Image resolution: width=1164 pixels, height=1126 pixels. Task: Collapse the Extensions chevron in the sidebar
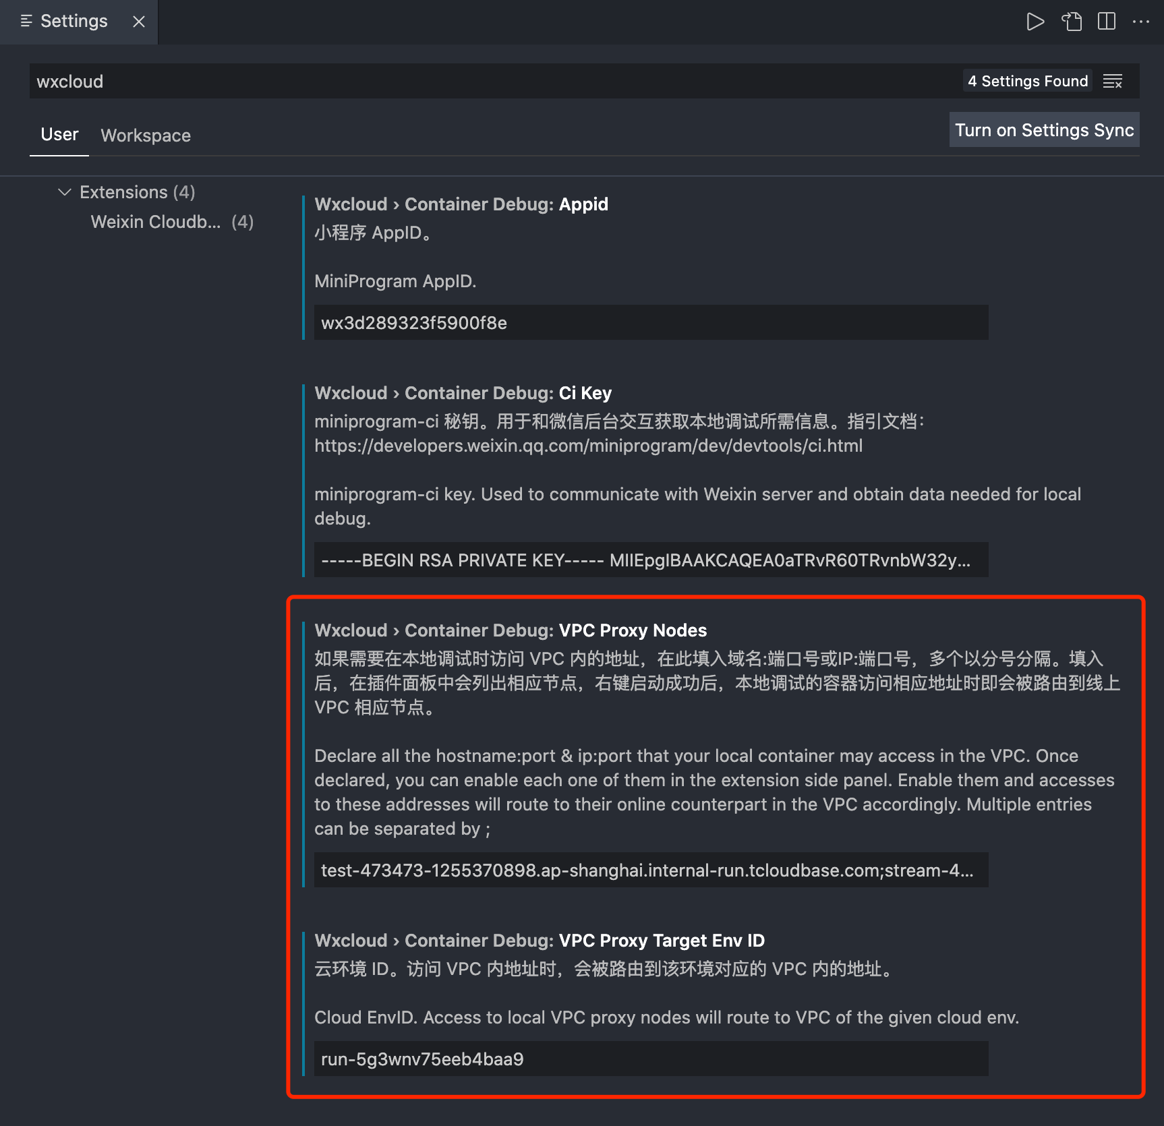(x=65, y=192)
